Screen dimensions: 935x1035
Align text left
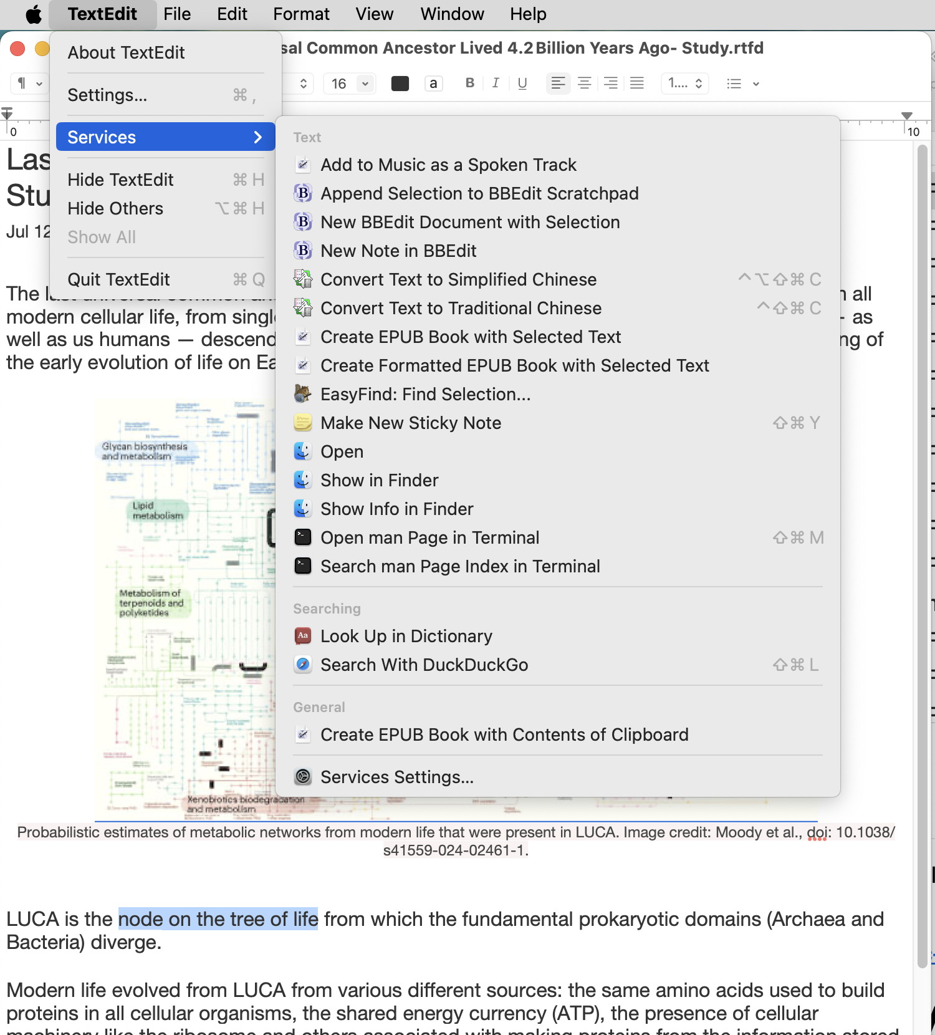[559, 83]
